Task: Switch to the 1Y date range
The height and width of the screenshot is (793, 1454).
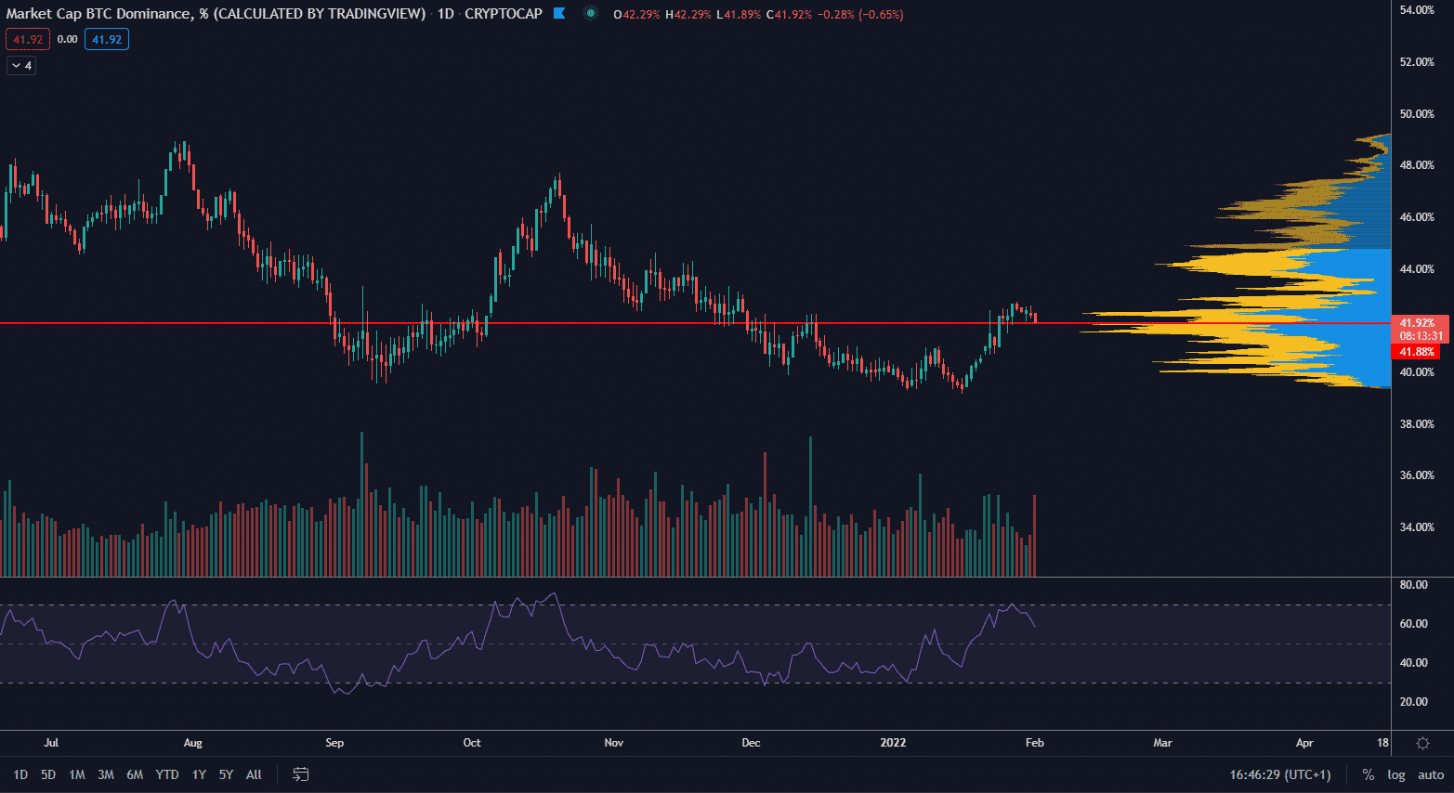Action: coord(199,774)
